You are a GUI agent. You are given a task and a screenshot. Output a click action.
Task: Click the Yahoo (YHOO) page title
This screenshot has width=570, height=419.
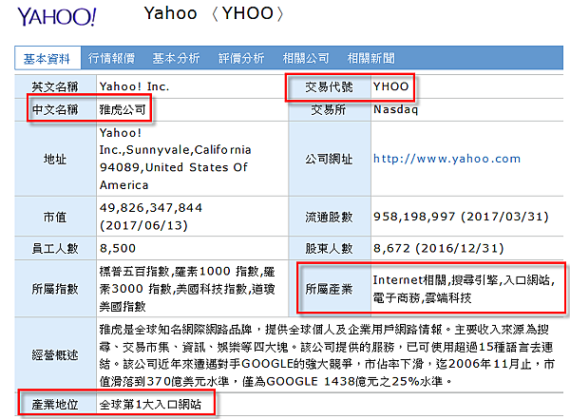pyautogui.click(x=214, y=13)
